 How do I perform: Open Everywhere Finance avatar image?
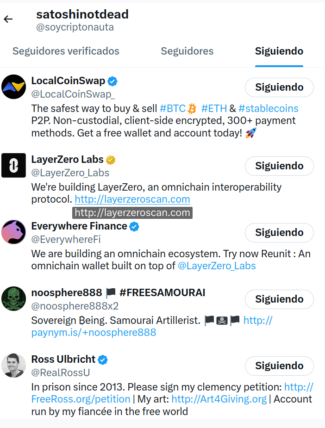click(x=14, y=232)
